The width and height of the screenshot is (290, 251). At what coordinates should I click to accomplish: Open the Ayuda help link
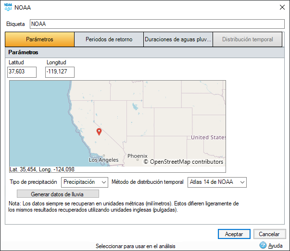275,246
